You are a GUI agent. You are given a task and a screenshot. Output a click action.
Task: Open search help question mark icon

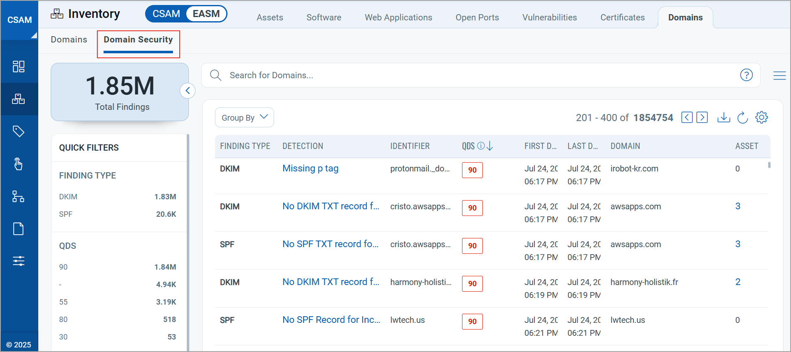tap(747, 75)
